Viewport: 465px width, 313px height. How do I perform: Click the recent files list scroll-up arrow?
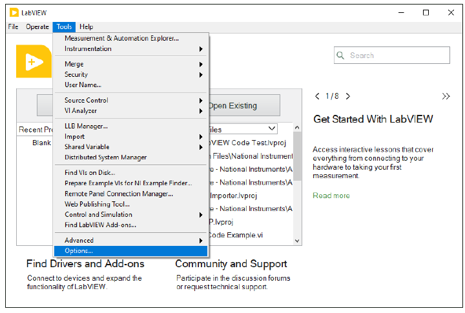[297, 127]
